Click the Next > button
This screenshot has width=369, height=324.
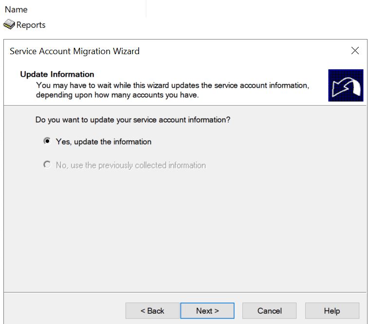pyautogui.click(x=207, y=310)
